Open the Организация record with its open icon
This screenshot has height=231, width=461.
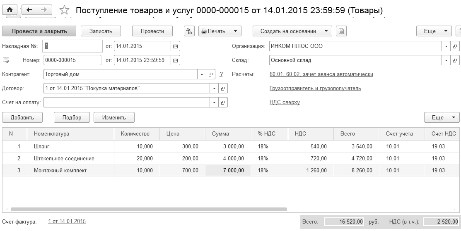454,46
